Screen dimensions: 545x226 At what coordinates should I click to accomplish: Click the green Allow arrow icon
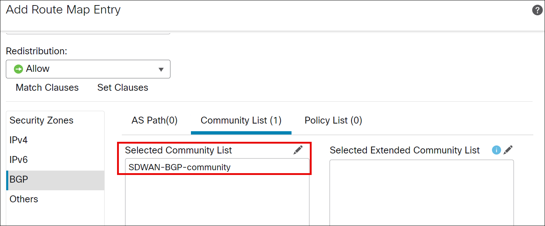point(18,69)
